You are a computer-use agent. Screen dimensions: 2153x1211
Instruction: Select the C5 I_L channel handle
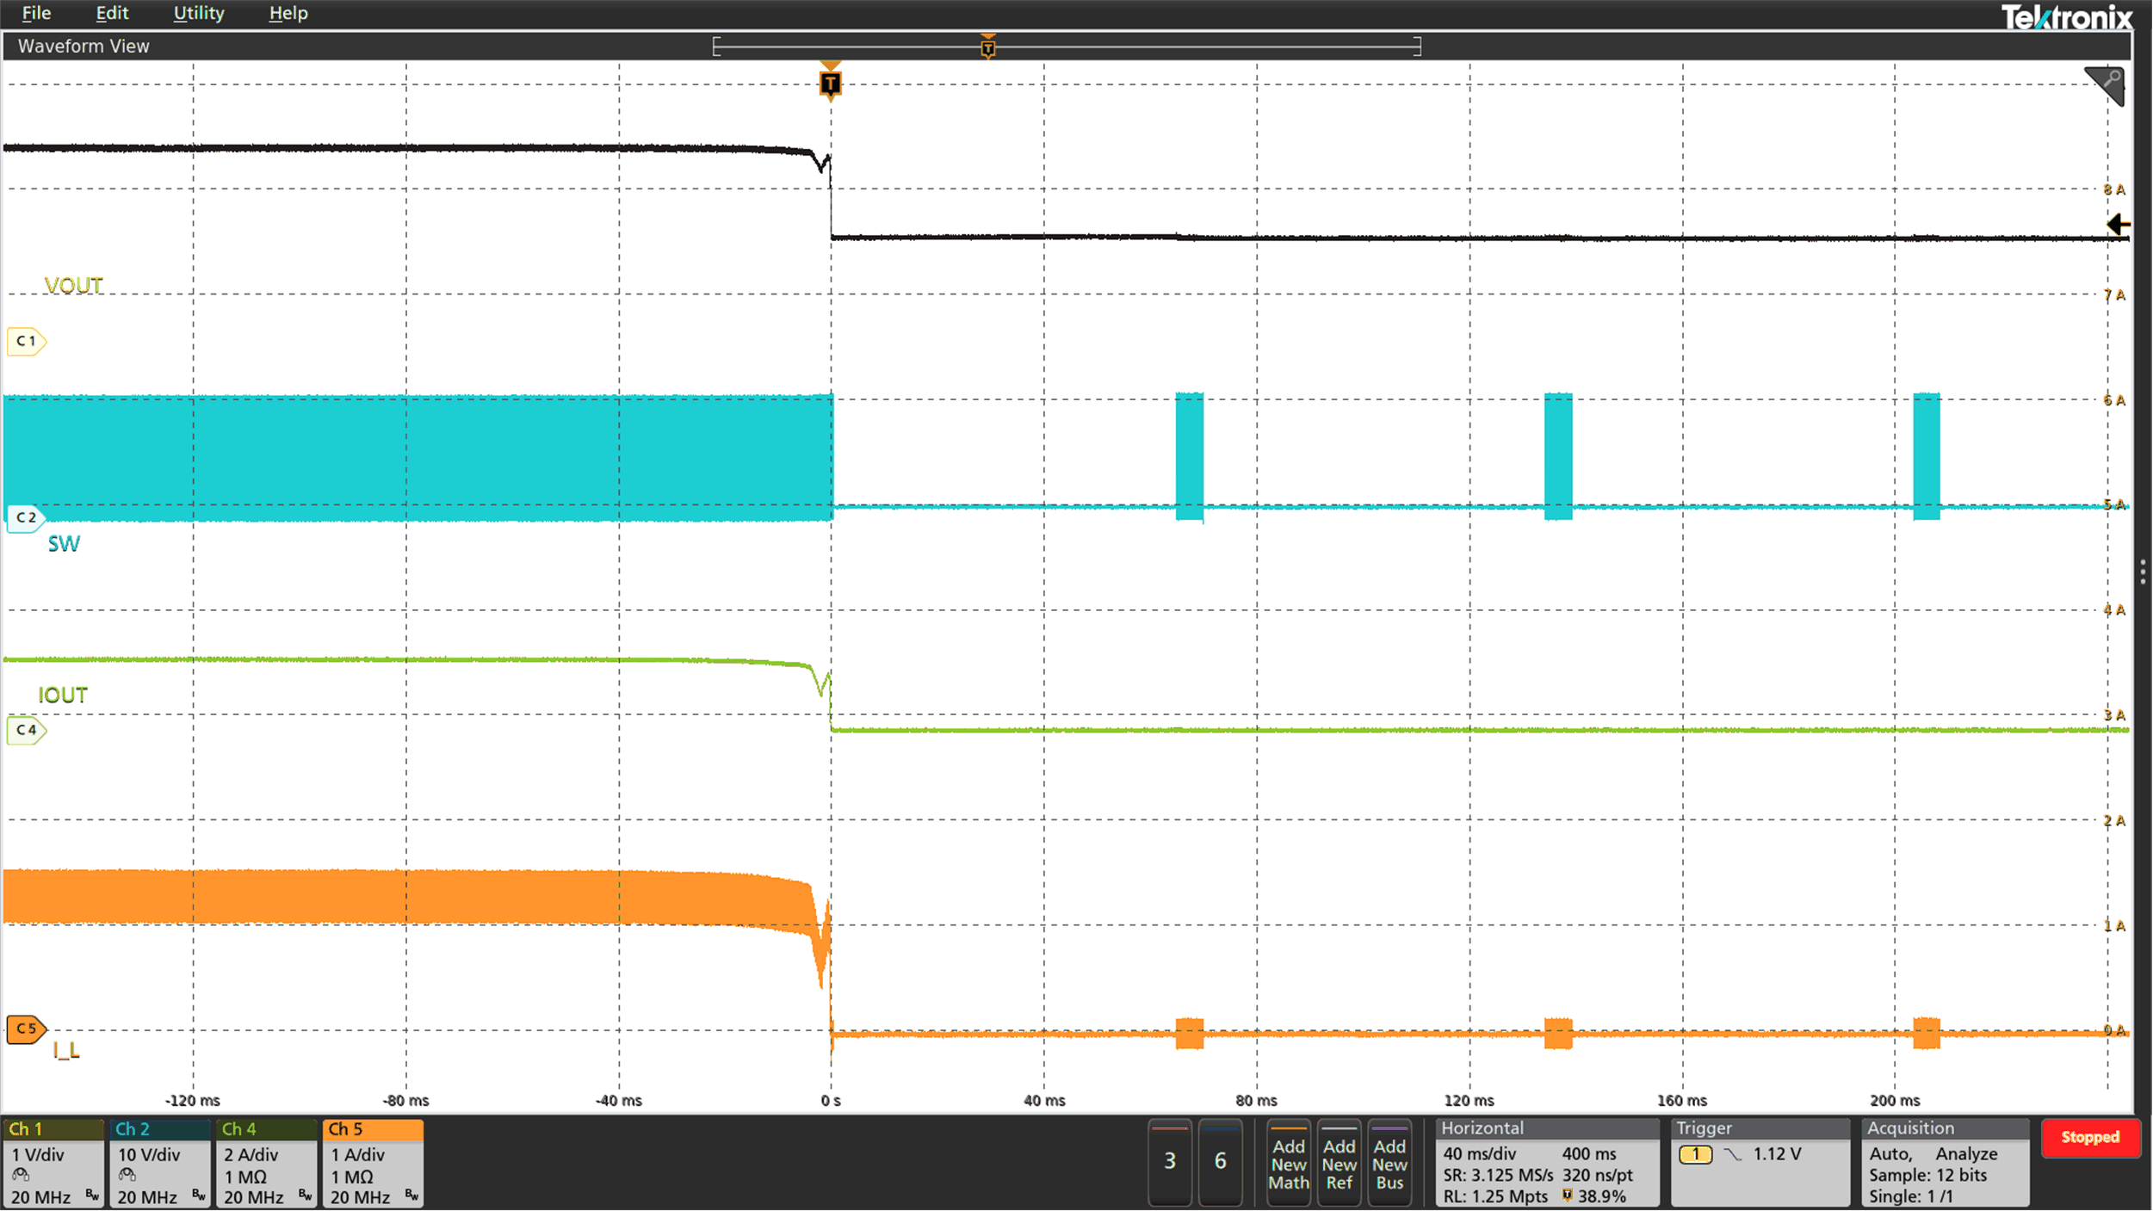[x=26, y=1029]
